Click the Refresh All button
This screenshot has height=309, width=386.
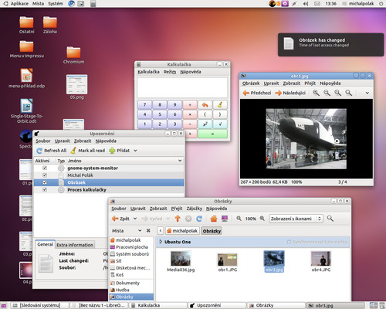click(x=52, y=151)
